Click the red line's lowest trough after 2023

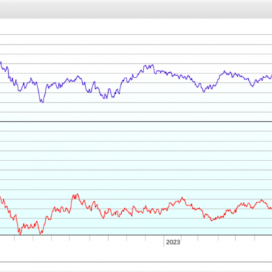point(211,220)
